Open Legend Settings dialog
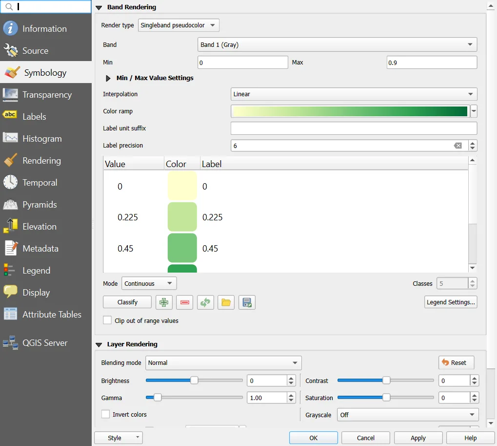 pyautogui.click(x=450, y=302)
